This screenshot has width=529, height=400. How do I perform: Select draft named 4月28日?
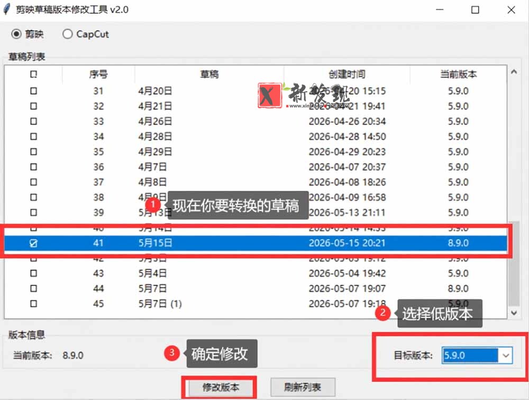155,136
